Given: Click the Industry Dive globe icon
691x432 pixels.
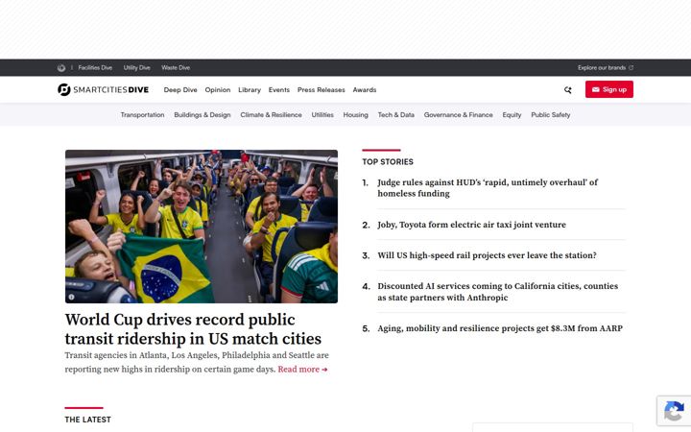Looking at the screenshot, I should pyautogui.click(x=61, y=68).
